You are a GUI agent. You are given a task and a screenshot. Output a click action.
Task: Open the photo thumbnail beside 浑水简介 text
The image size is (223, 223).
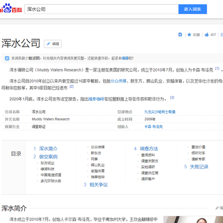(193, 220)
